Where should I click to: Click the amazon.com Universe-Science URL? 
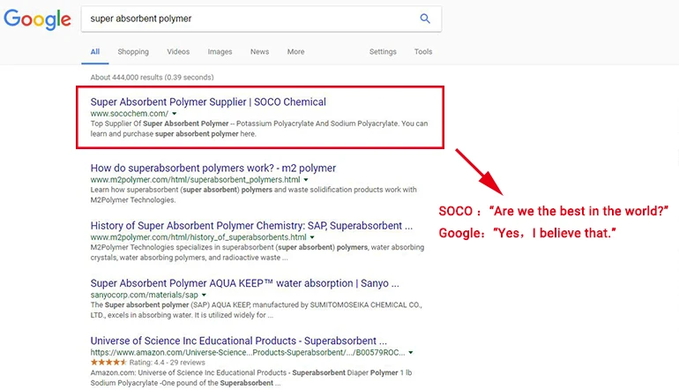248,352
